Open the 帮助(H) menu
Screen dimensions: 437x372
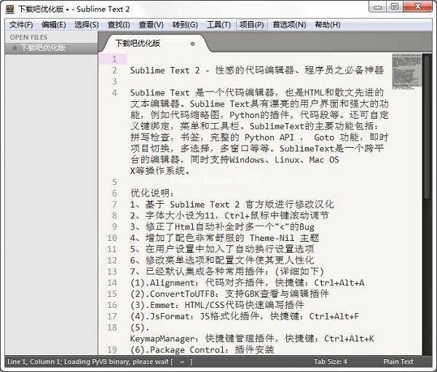[x=328, y=25]
